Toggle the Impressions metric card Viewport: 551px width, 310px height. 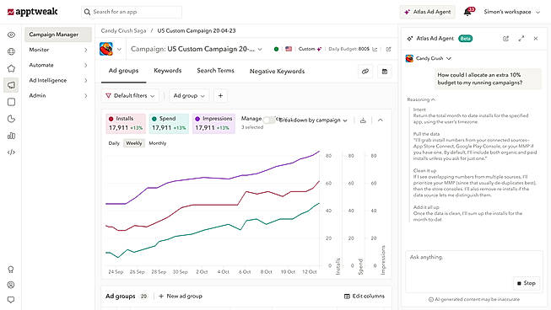pos(213,124)
